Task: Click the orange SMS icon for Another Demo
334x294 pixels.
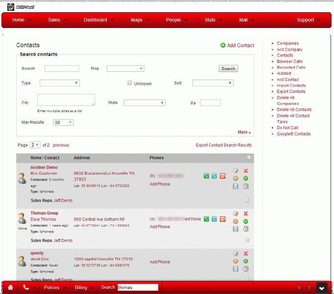Action: tap(223, 176)
